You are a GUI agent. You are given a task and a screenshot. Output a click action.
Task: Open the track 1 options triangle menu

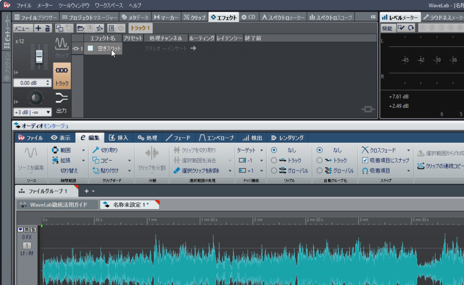click(x=21, y=229)
